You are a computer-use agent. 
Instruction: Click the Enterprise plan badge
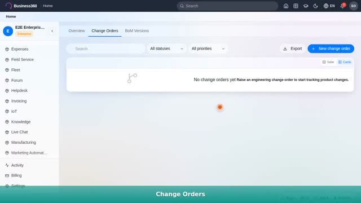coord(24,34)
